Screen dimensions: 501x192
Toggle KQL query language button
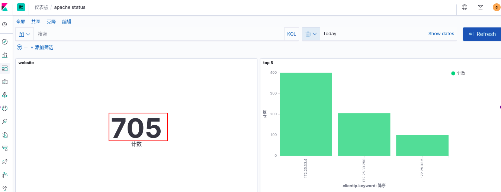click(292, 34)
